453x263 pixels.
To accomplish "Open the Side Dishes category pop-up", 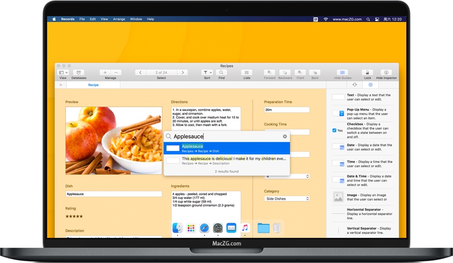I will [x=287, y=199].
